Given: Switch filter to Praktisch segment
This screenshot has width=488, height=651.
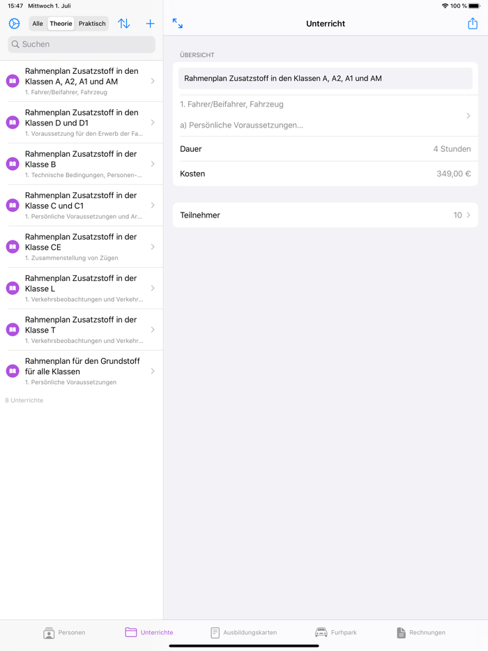Looking at the screenshot, I should pos(92,24).
